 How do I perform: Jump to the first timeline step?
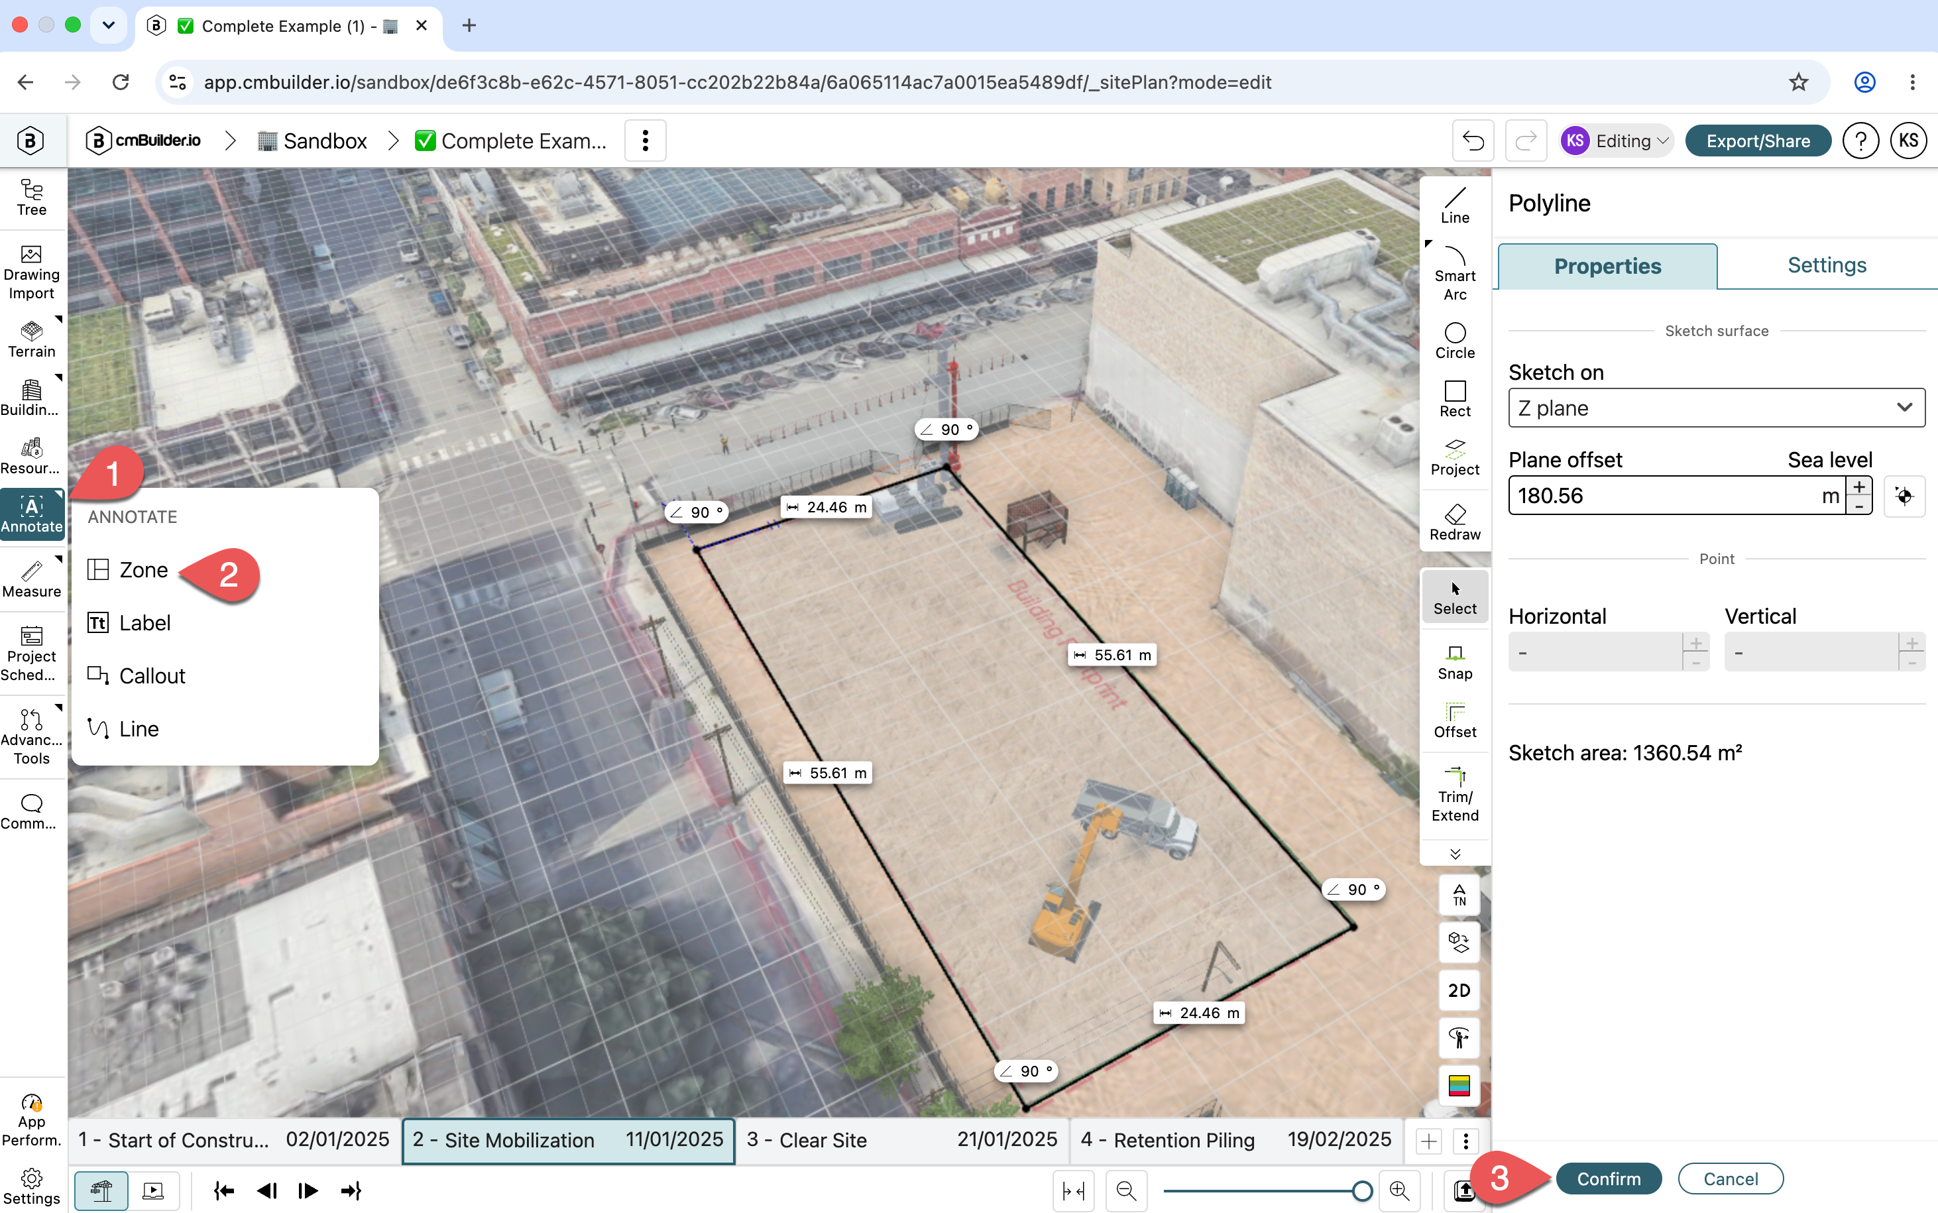click(224, 1190)
